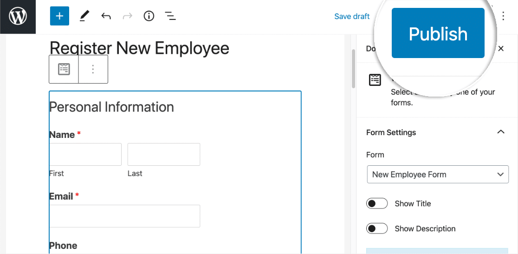Undo the last change
This screenshot has height=254, width=518.
tap(106, 16)
